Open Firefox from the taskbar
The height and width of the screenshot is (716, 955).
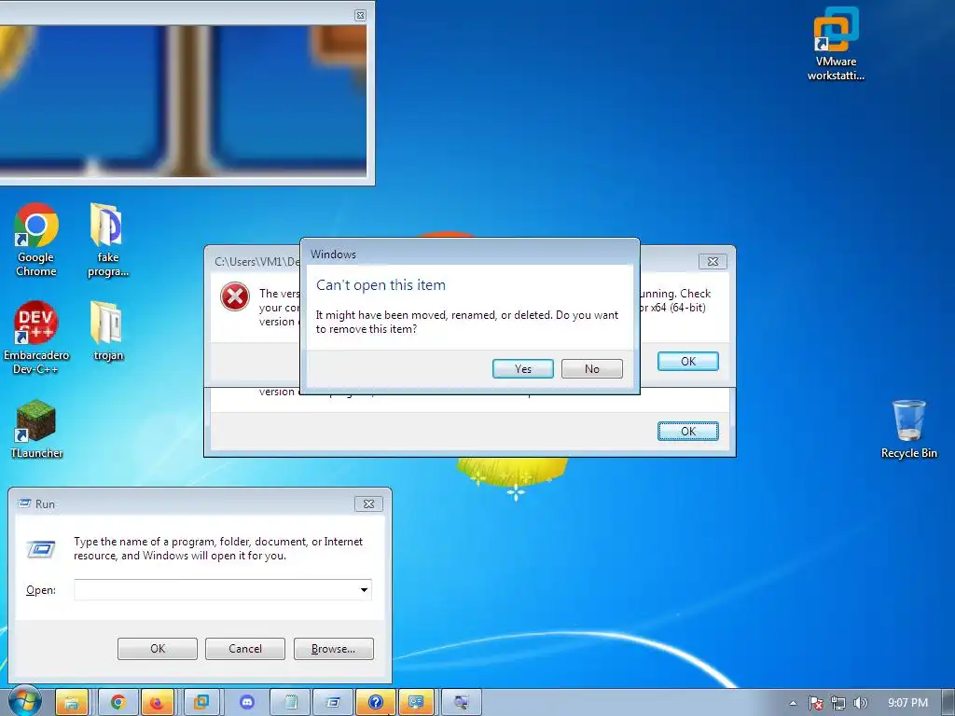coord(157,702)
